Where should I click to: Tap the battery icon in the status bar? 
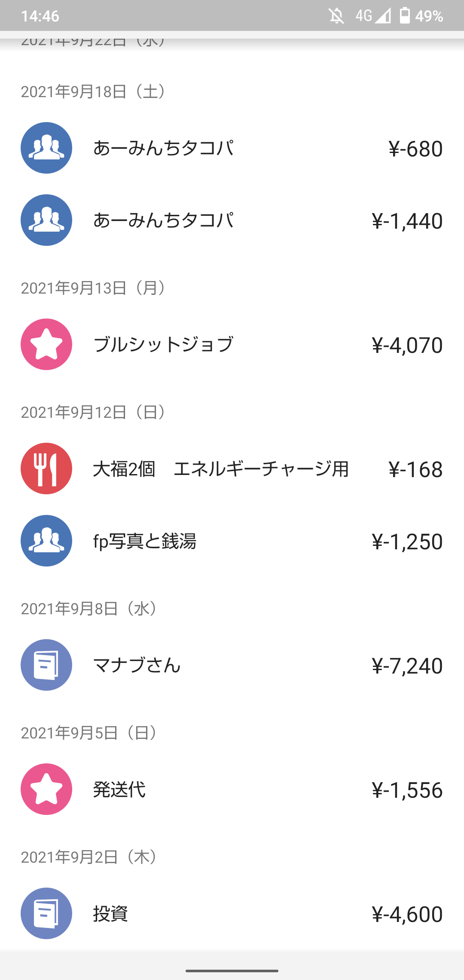click(405, 16)
